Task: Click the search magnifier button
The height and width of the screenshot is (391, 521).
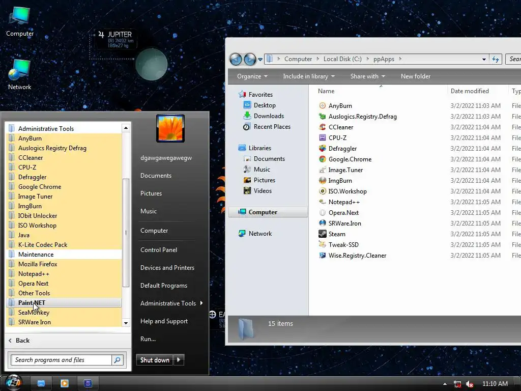Action: pyautogui.click(x=118, y=360)
